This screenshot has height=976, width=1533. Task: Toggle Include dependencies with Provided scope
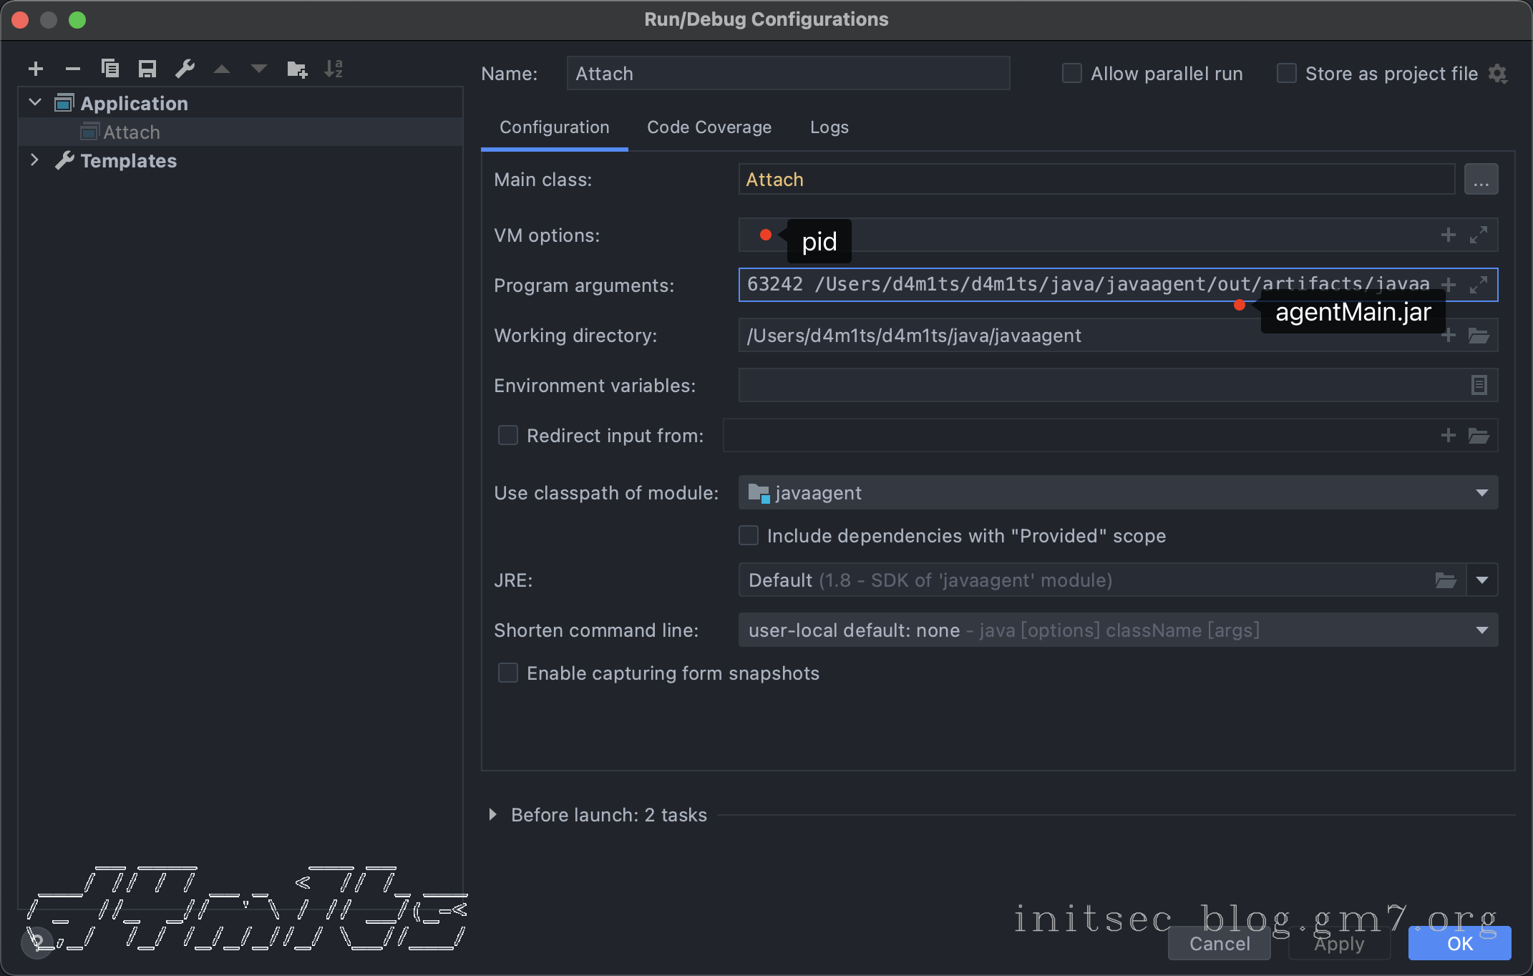click(749, 535)
